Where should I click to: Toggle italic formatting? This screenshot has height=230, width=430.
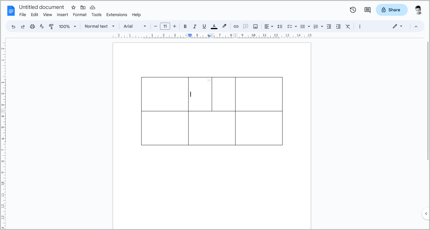pos(195,26)
